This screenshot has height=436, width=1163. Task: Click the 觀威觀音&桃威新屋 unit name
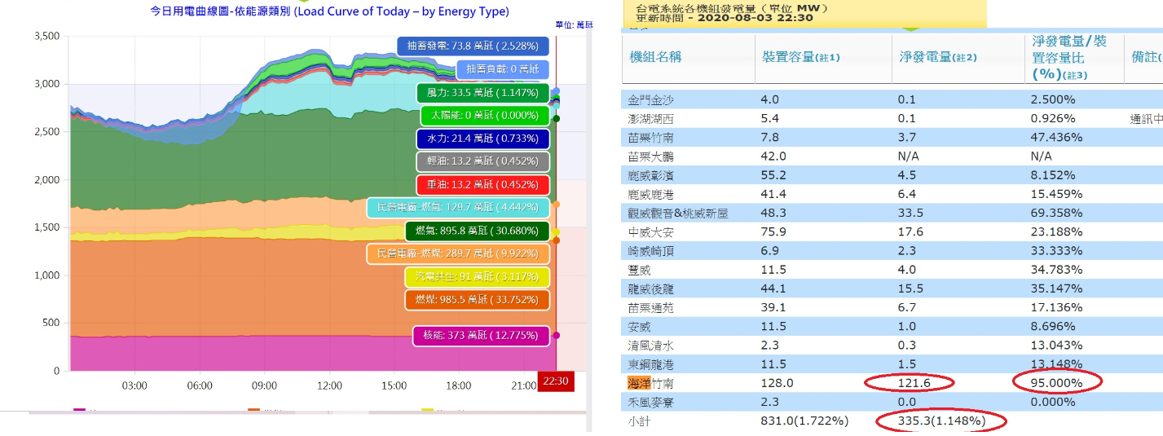click(678, 213)
